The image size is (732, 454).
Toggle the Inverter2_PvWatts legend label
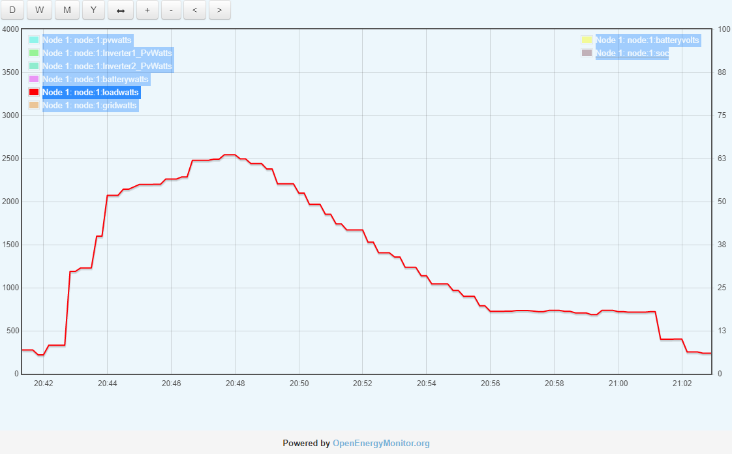(x=107, y=67)
